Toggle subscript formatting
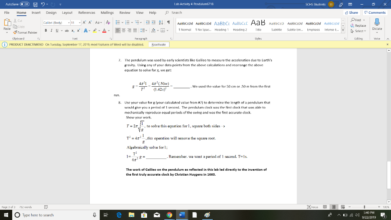Image resolution: width=391 pixels, height=220 pixels. point(73,31)
